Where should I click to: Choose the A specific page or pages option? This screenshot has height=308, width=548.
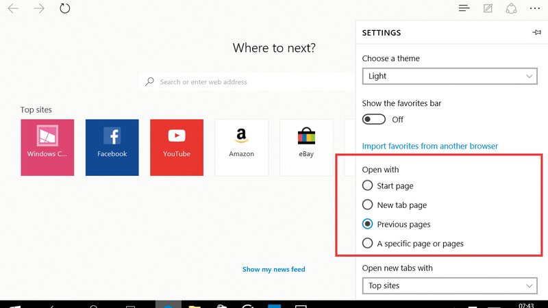click(368, 243)
